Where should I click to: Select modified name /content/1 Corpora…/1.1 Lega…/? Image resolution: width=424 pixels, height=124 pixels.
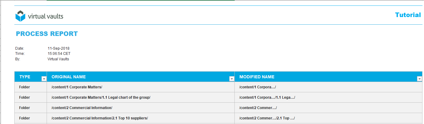(x=267, y=97)
